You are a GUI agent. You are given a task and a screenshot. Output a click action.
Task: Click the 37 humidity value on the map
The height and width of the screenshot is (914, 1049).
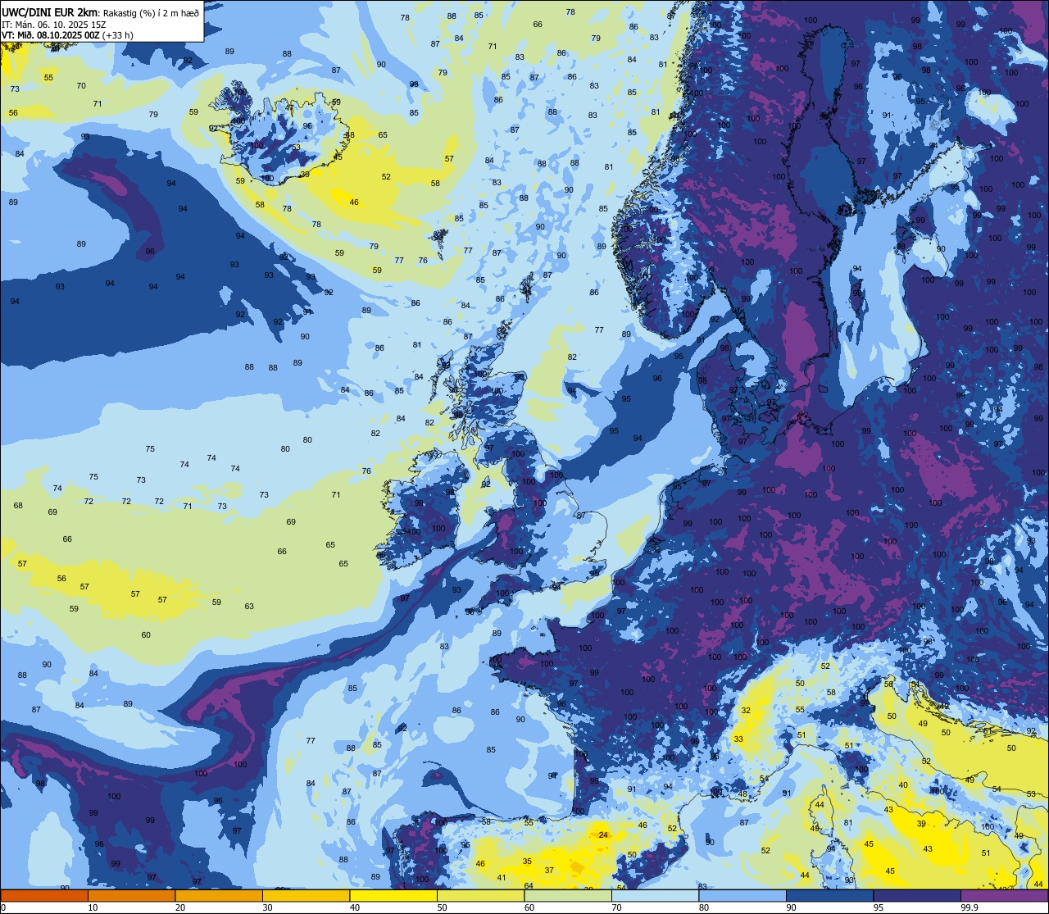[549, 871]
